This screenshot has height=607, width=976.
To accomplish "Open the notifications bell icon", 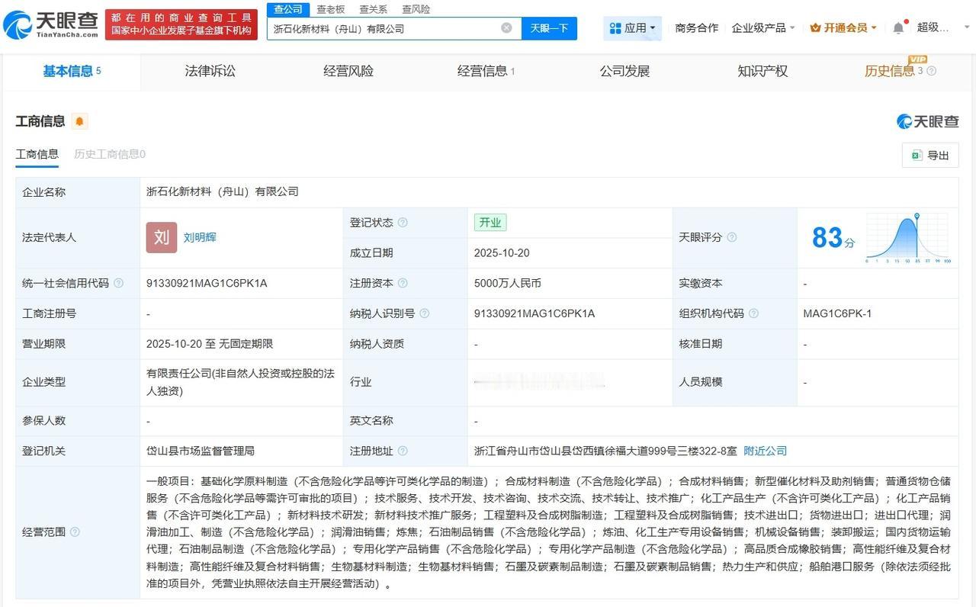I will point(898,28).
